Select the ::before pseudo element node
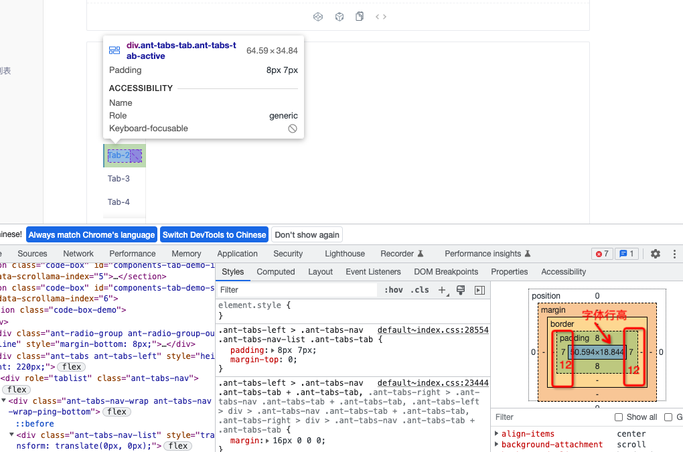Screen dimensions: 683x452 35,424
